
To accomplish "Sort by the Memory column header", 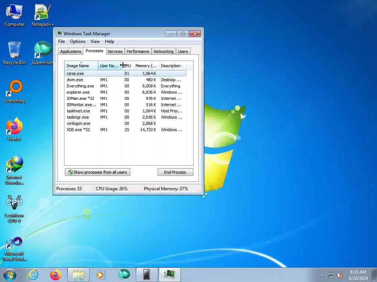I will pyautogui.click(x=146, y=65).
